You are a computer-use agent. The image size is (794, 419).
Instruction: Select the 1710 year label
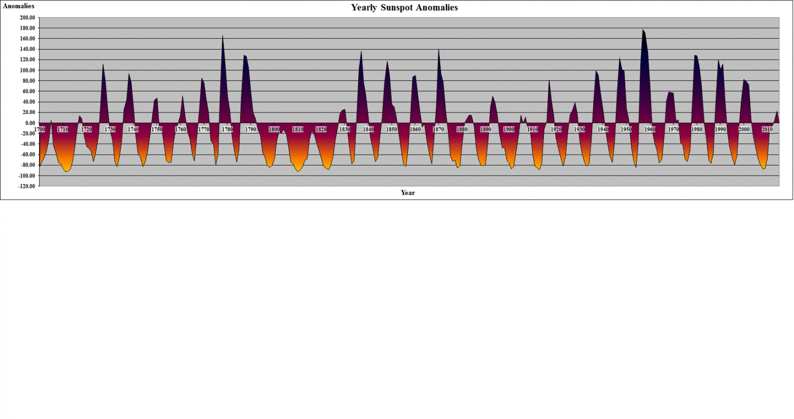pyautogui.click(x=63, y=129)
